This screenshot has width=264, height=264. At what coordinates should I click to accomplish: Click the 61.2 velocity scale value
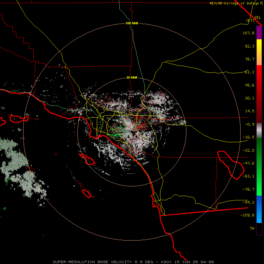coord(250,72)
